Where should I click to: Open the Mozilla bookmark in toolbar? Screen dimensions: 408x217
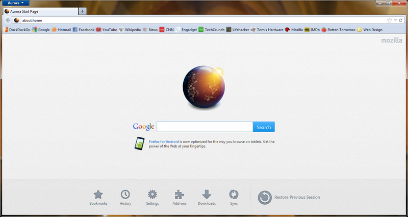pyautogui.click(x=294, y=30)
